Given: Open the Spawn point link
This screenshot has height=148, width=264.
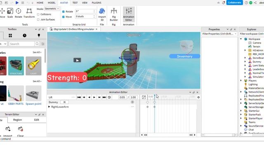Looking at the screenshot, I should coord(33,104).
